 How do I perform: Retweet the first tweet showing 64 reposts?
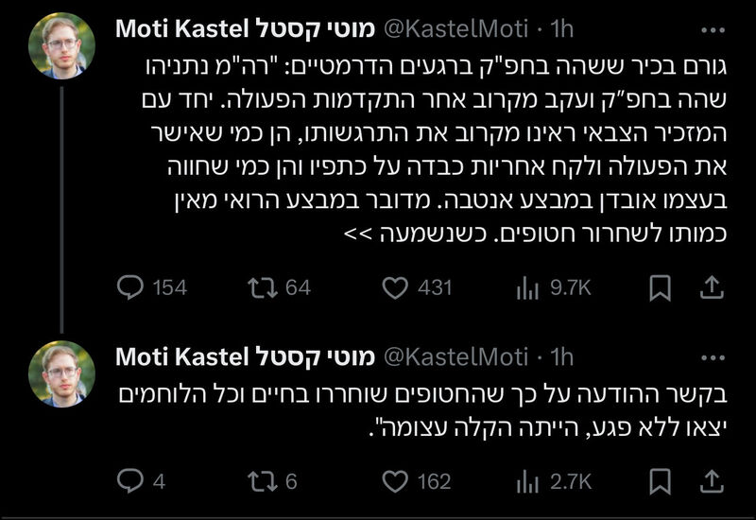click(x=263, y=287)
